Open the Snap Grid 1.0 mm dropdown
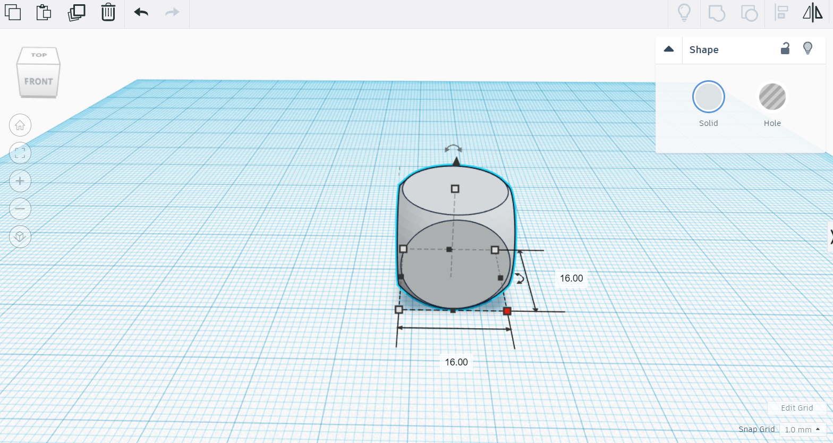This screenshot has width=833, height=443. point(802,429)
